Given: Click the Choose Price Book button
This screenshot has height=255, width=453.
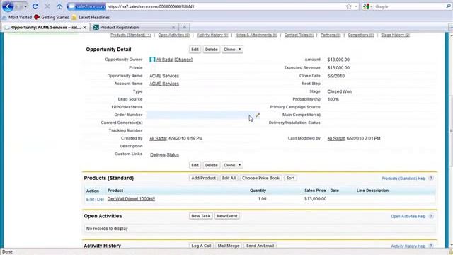Looking at the screenshot, I should (x=261, y=178).
